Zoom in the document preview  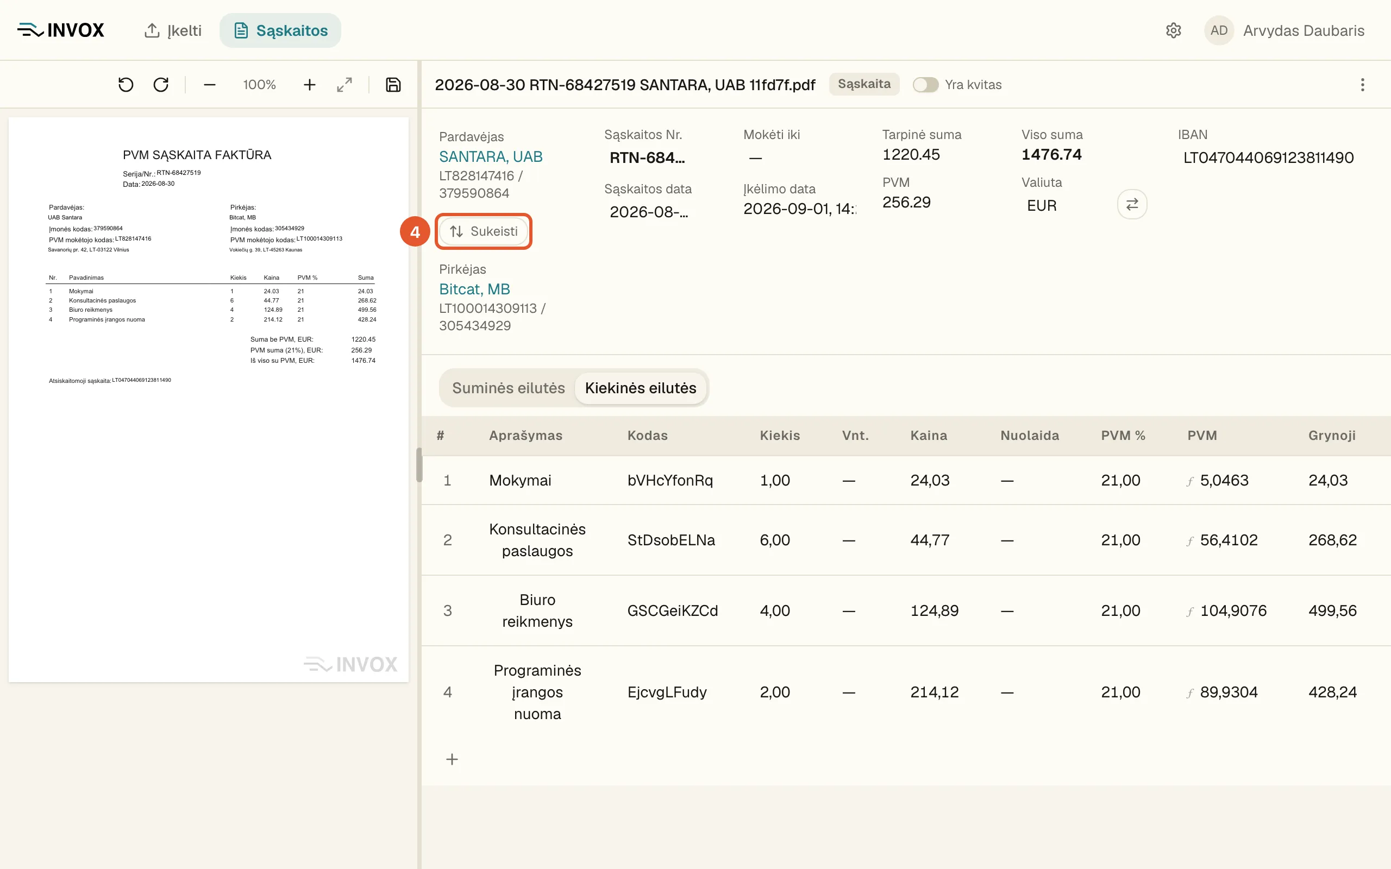[x=309, y=85]
